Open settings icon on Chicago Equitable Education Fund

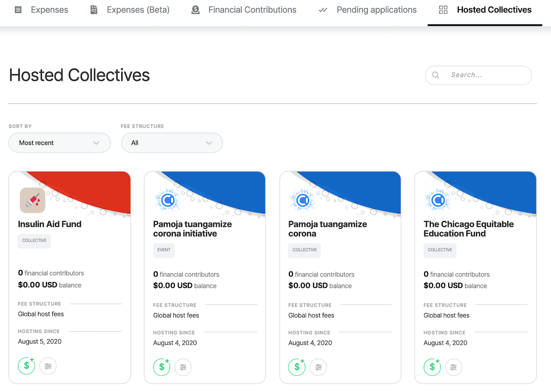(x=454, y=367)
